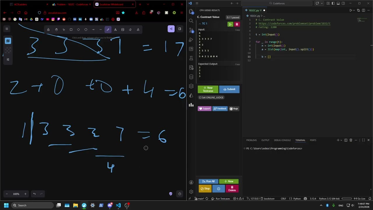Select the Excalidraw eraser tool
This screenshot has height=210, width=373.
click(130, 29)
